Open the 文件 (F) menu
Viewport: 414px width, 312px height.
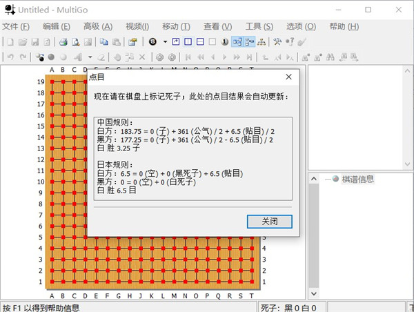pos(15,26)
